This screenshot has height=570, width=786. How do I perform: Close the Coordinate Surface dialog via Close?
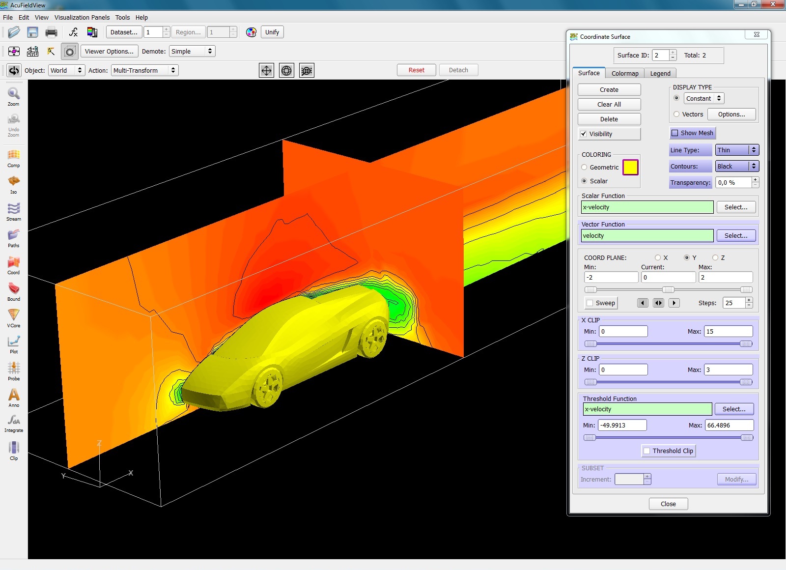668,504
